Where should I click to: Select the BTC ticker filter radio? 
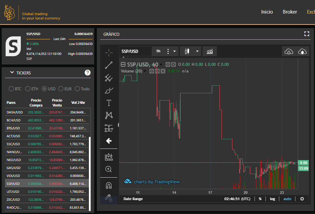(x=12, y=89)
